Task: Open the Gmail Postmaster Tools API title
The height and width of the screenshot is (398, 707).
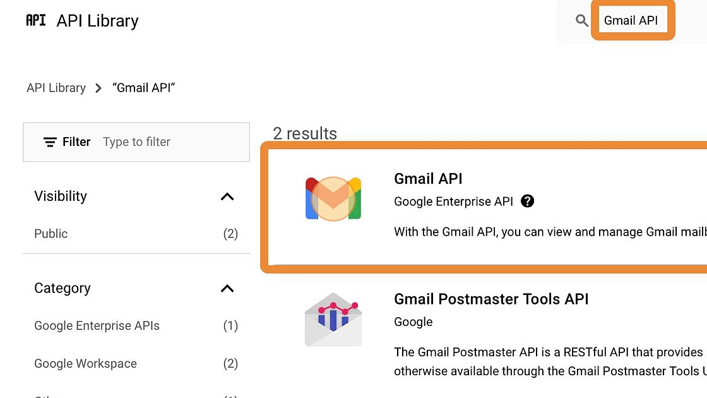Action: tap(491, 299)
